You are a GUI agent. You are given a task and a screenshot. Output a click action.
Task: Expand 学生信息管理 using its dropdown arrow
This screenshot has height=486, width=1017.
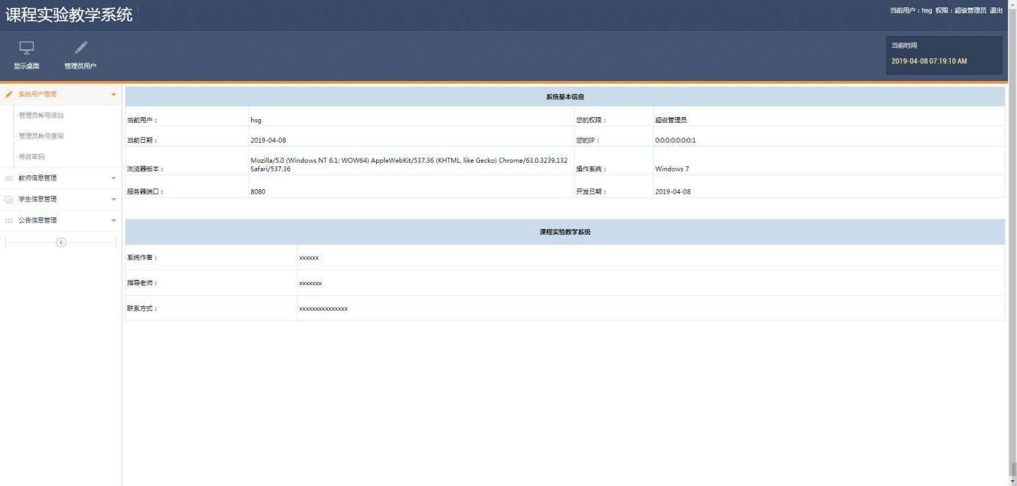113,200
